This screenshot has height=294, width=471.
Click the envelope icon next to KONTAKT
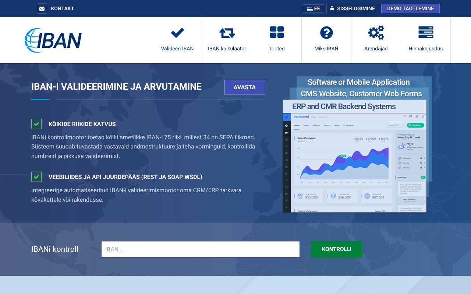coord(42,8)
